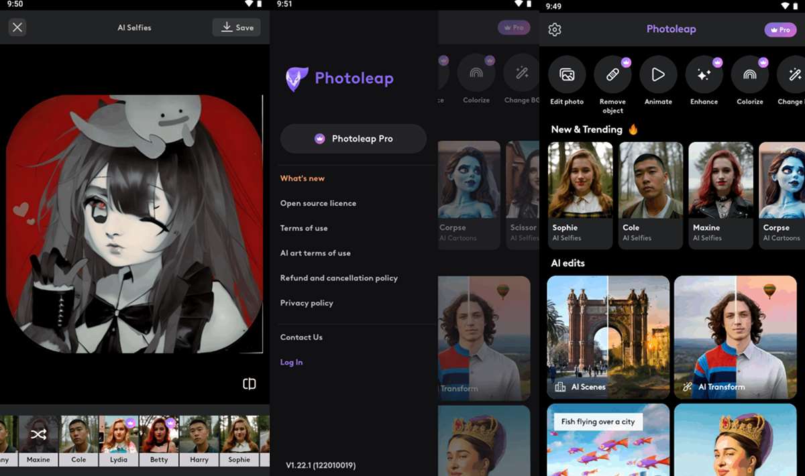Open the Animate tool

658,74
